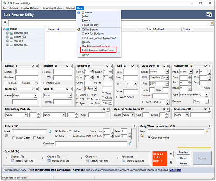Screen dimensions: 216x181
Task: Open the Name (2) Keep dropdown
Action: pos(36,95)
